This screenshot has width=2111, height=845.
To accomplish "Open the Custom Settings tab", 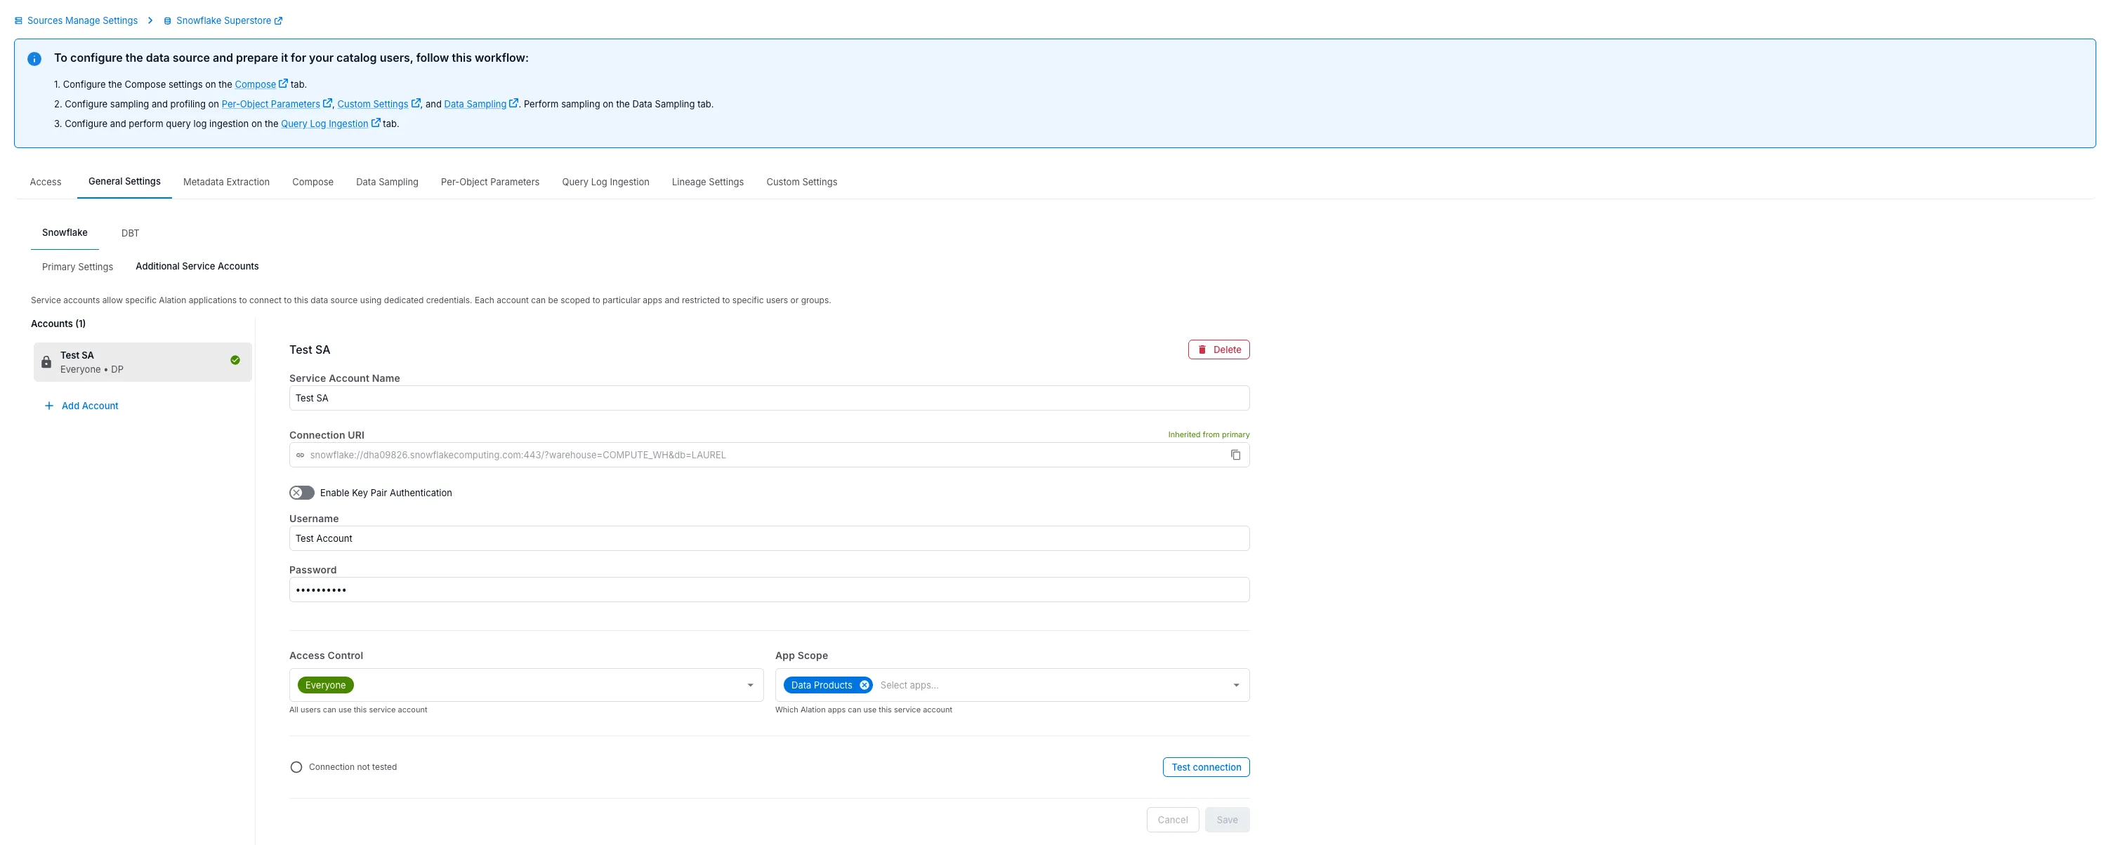I will [801, 182].
